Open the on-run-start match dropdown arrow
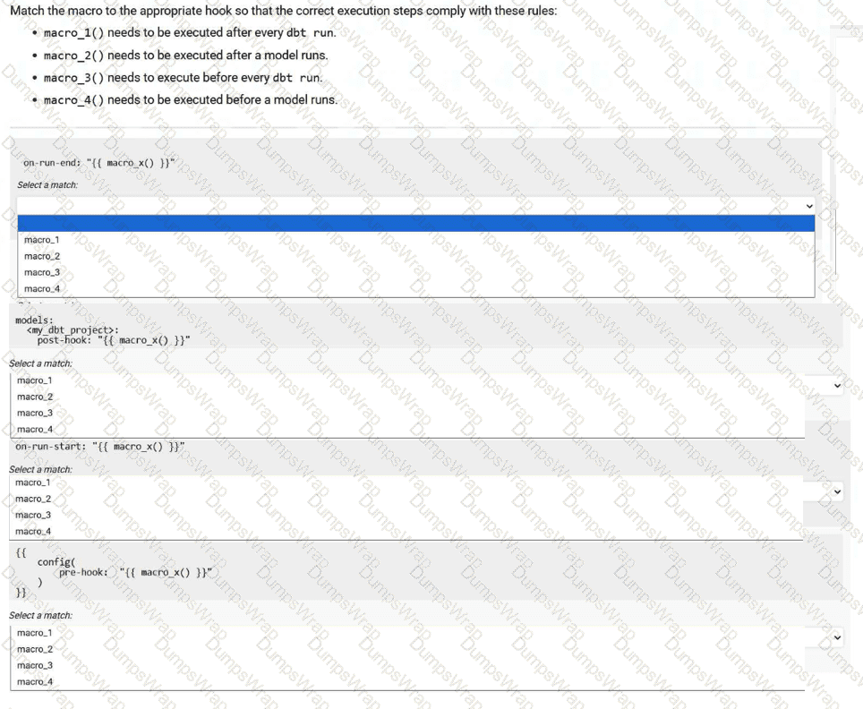The width and height of the screenshot is (863, 709). point(837,491)
